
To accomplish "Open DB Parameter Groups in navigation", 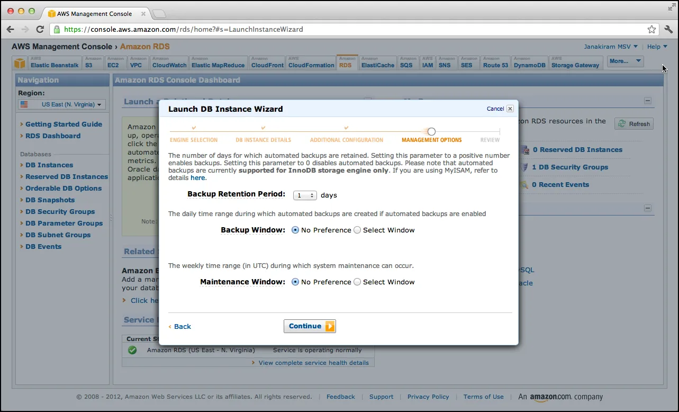I will pyautogui.click(x=64, y=223).
